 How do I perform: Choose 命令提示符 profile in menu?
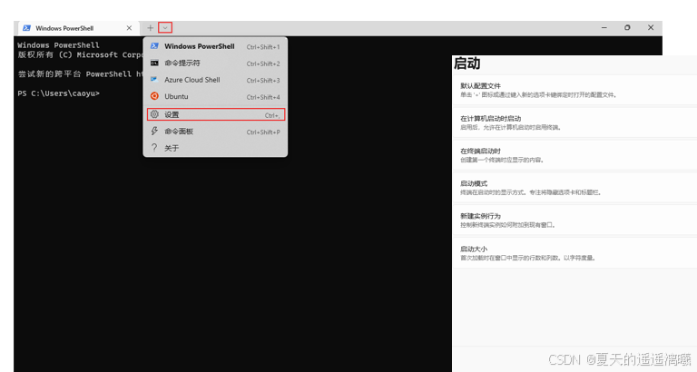click(215, 64)
